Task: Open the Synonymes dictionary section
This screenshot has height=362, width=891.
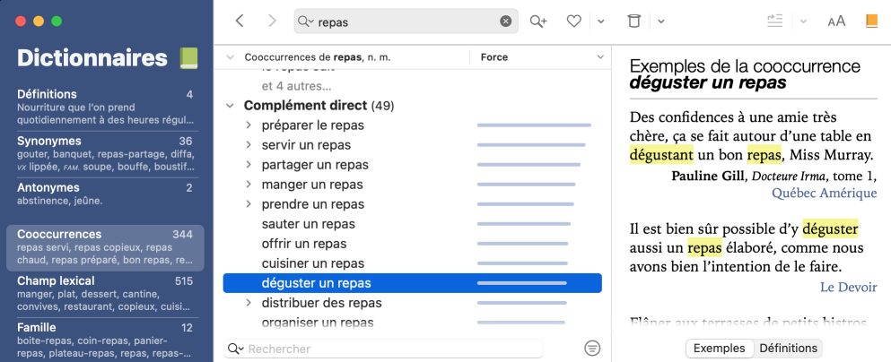Action: click(105, 154)
